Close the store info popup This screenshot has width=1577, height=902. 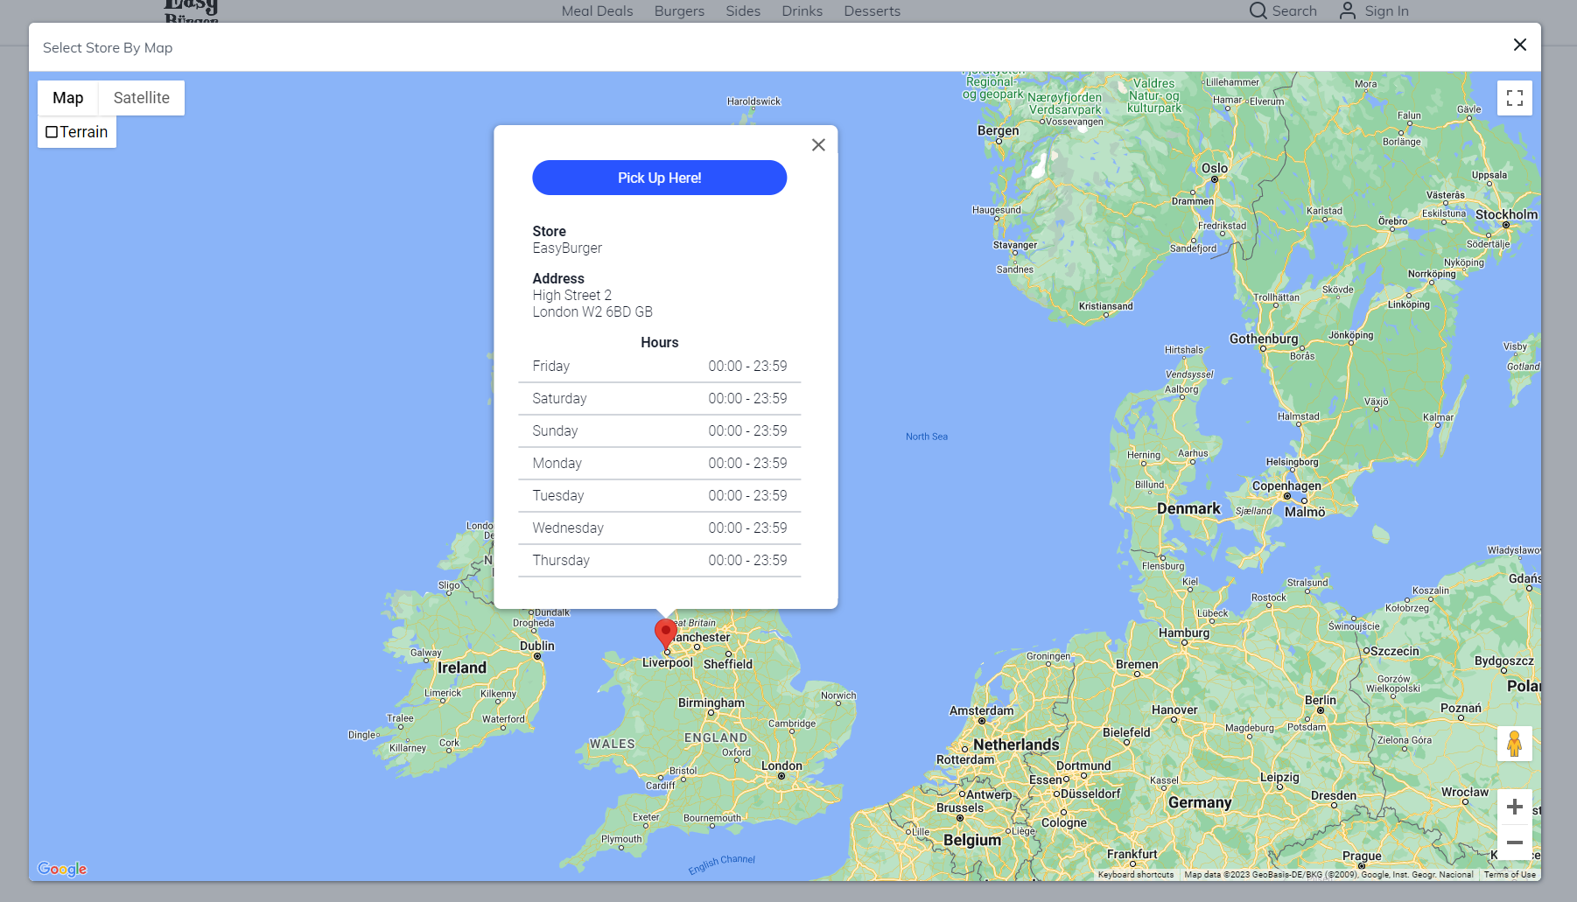click(818, 145)
